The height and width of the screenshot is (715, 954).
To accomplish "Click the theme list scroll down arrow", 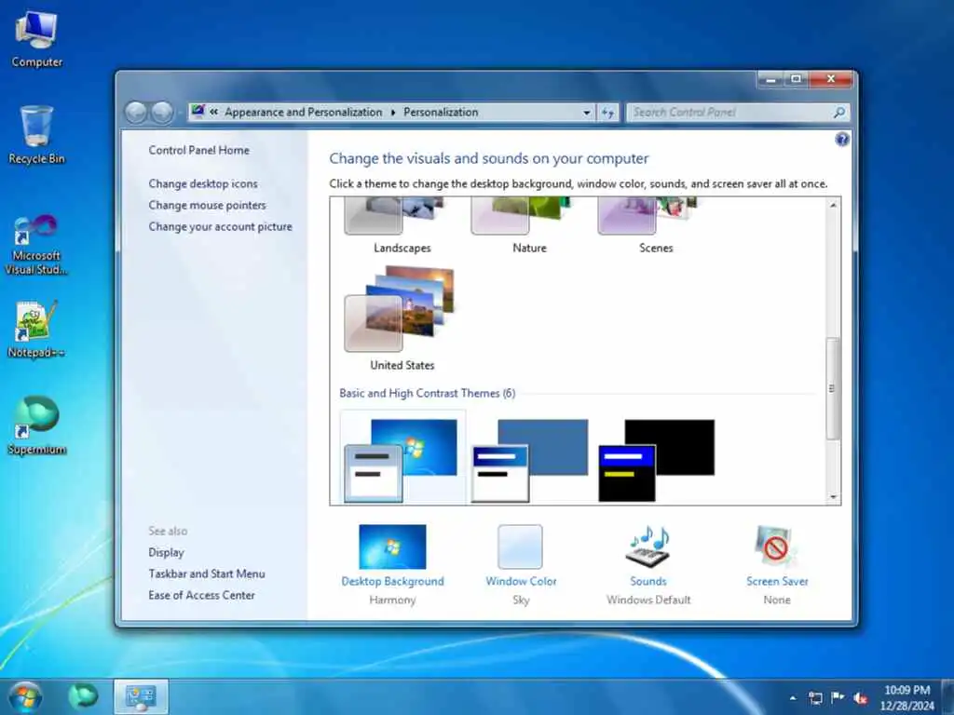I will [x=833, y=497].
